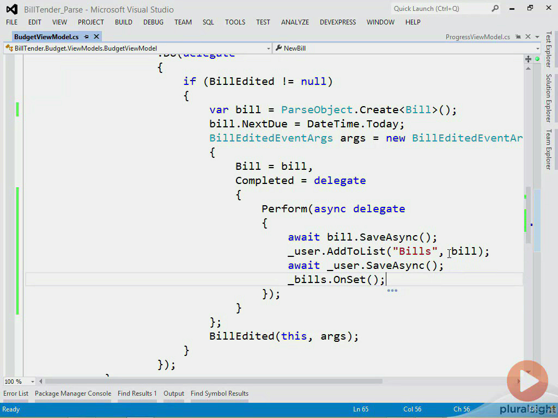The width and height of the screenshot is (558, 418).
Task: Click on the "Bills" string literal
Action: pos(415,251)
